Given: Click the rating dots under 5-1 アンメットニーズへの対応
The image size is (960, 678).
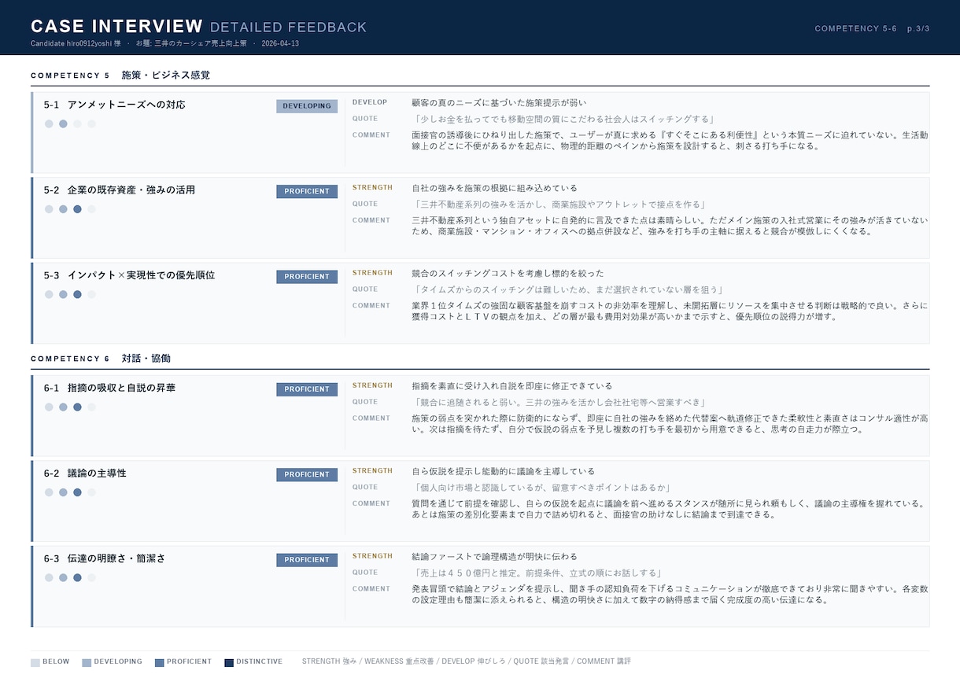Looking at the screenshot, I should click(70, 123).
